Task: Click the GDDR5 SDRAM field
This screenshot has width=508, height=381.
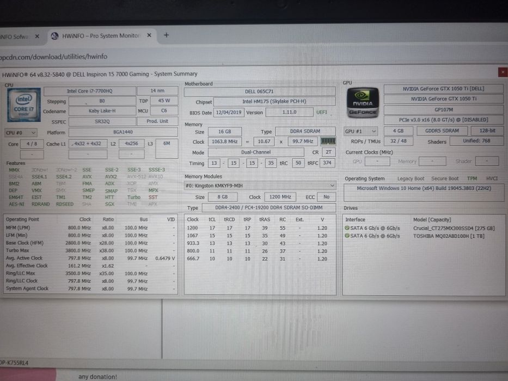Action: tap(442, 131)
